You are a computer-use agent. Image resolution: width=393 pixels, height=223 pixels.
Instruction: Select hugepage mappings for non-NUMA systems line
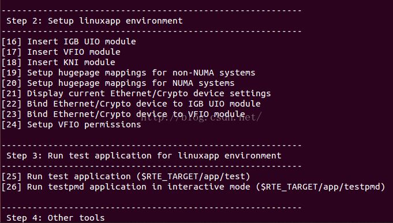coord(128,73)
